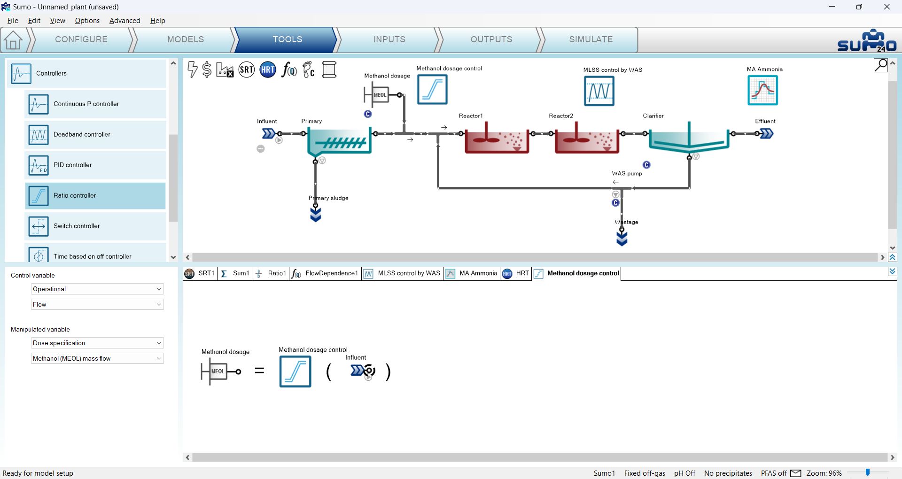The height and width of the screenshot is (479, 902).
Task: Go to the OUTPUTS step
Action: click(491, 39)
